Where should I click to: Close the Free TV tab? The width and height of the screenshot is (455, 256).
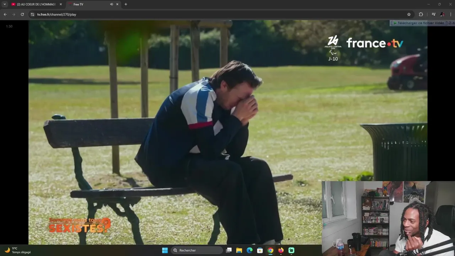pyautogui.click(x=117, y=4)
